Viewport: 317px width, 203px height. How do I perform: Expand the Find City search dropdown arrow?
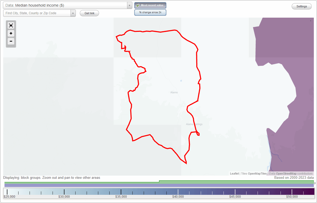(73, 13)
